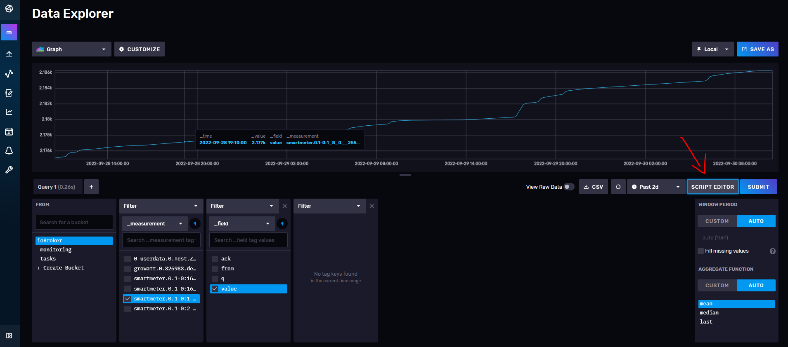The width and height of the screenshot is (788, 347).
Task: Close the empty third Filter panel
Action: click(x=372, y=206)
